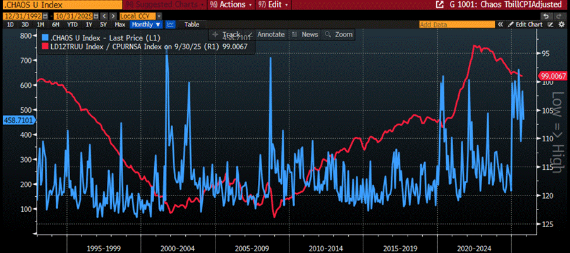Open the Monthly periodicity dropdown
570x253 pixels.
tap(146, 25)
